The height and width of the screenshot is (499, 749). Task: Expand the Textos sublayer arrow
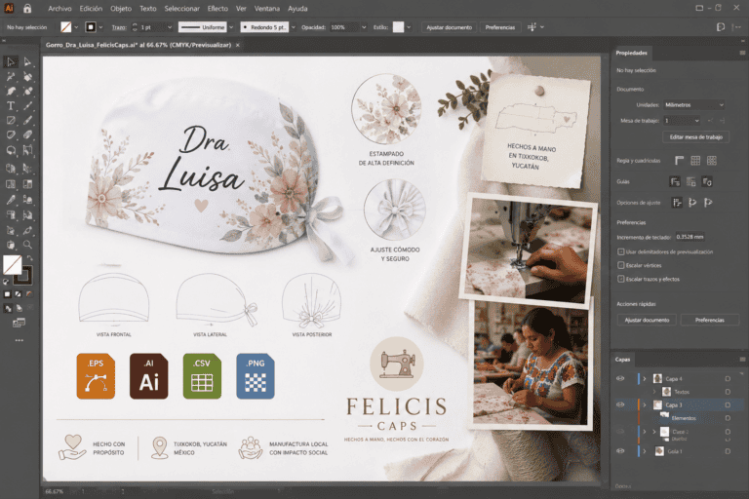[x=654, y=392]
